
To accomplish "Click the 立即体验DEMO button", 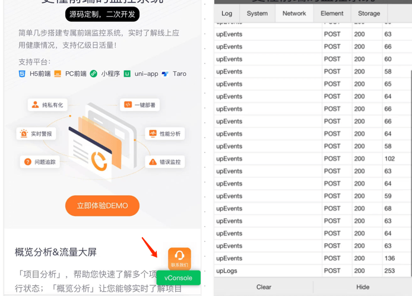I will 102,205.
